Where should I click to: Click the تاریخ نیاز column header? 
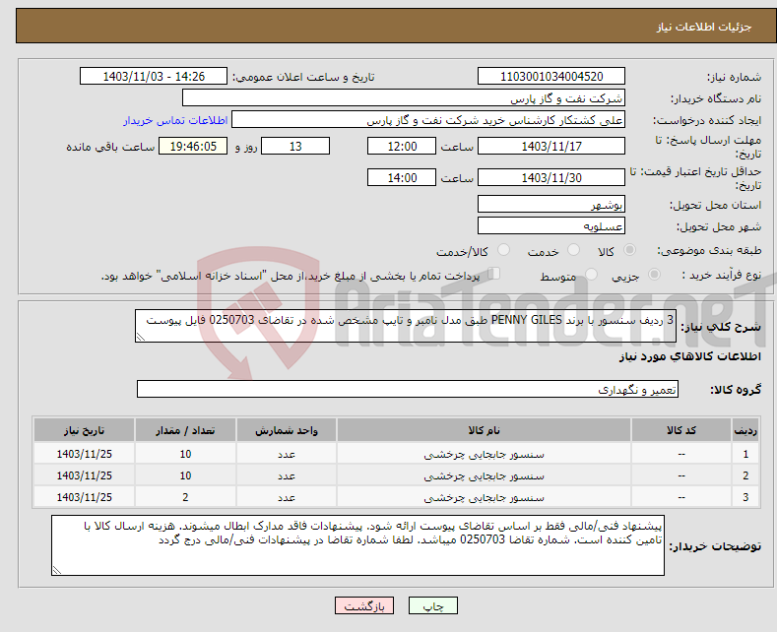84,431
